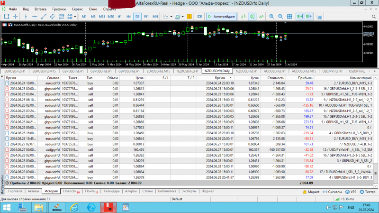Expand the graphical objects dropdown arrow
The width and height of the screenshot is (379, 213).
click(75, 17)
